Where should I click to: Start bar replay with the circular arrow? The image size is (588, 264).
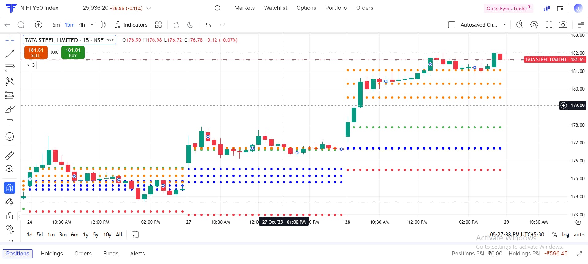coord(176,25)
